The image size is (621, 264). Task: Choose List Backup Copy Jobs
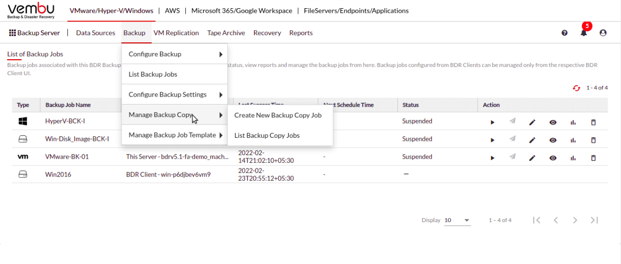(x=267, y=135)
